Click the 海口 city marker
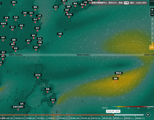This screenshot has width=154, height=120. pos(3,59)
